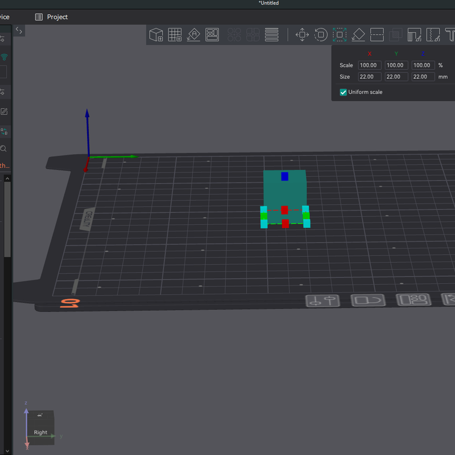Choose the Lay on face tool

coord(358,35)
